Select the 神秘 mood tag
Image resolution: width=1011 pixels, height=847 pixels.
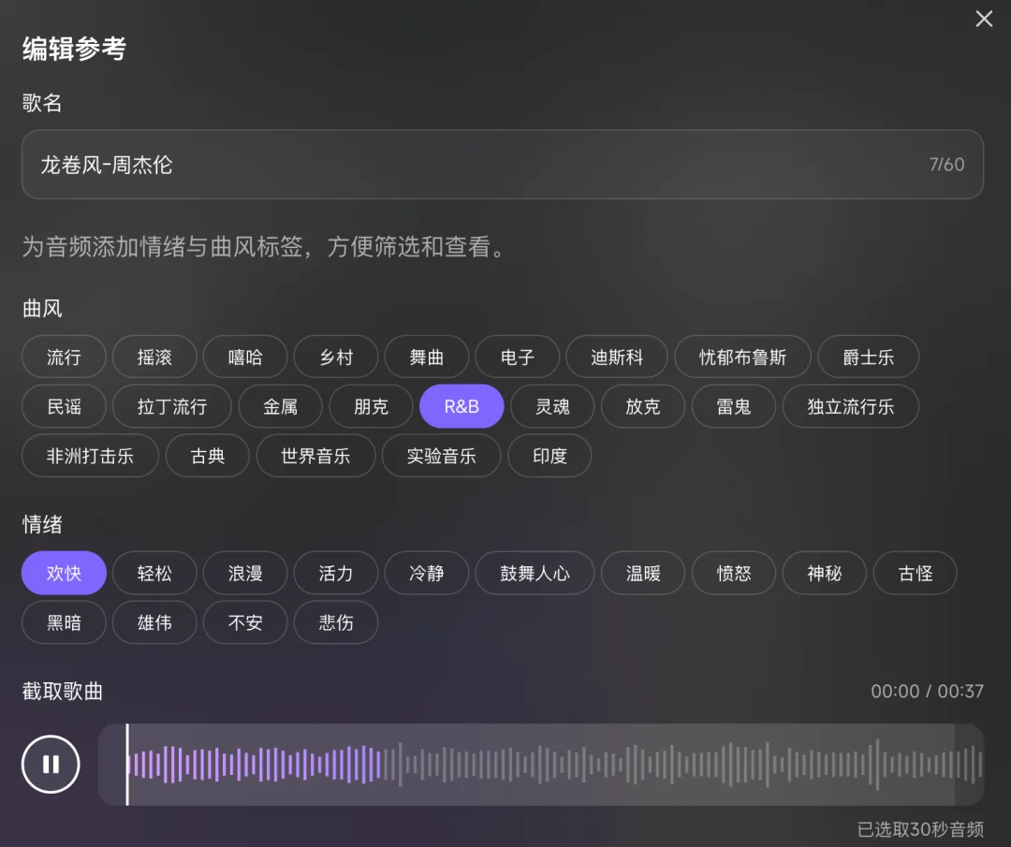pyautogui.click(x=824, y=573)
